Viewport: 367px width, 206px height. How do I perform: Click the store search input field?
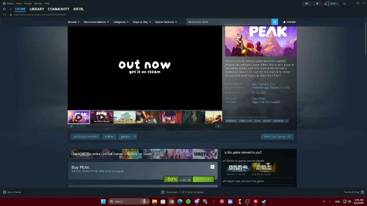coord(229,22)
